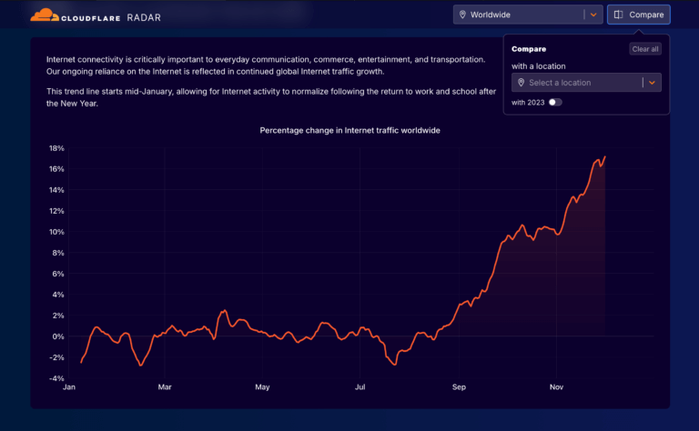
Task: Click the 'with a location' label
Action: click(x=539, y=66)
